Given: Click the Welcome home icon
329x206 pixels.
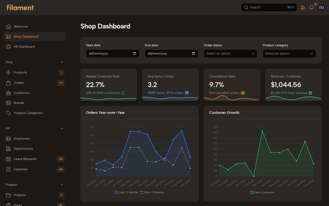Looking at the screenshot, I should (x=8, y=26).
